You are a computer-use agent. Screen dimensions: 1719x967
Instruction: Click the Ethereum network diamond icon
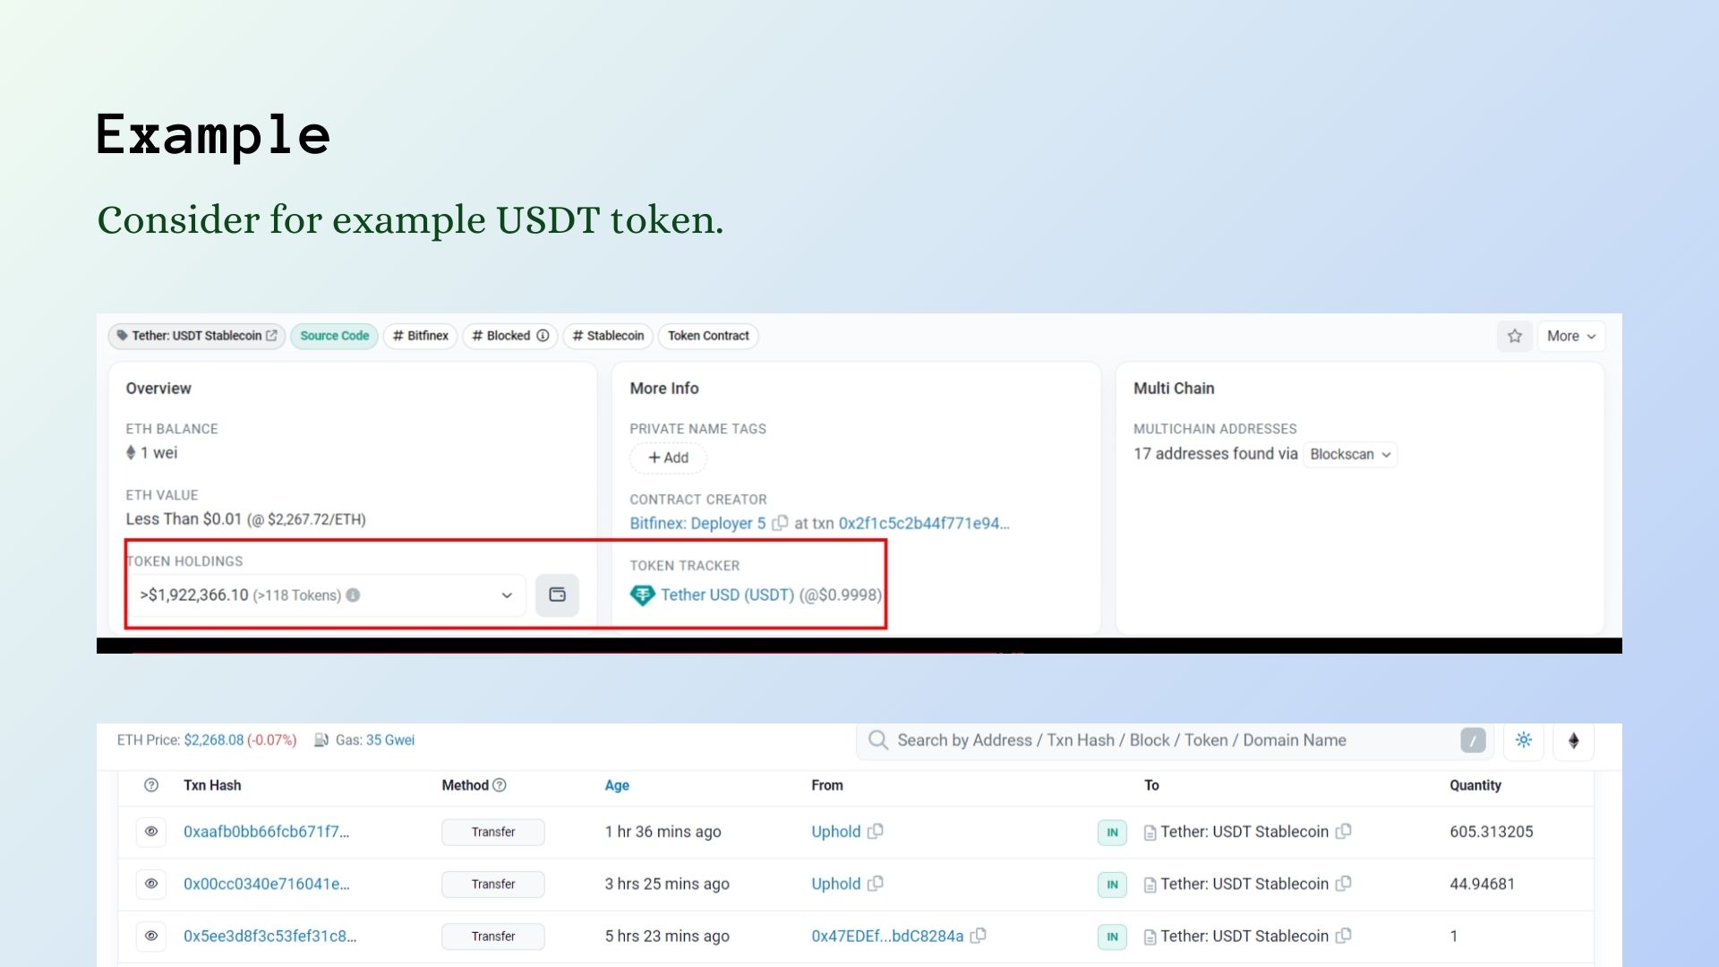click(x=1573, y=740)
